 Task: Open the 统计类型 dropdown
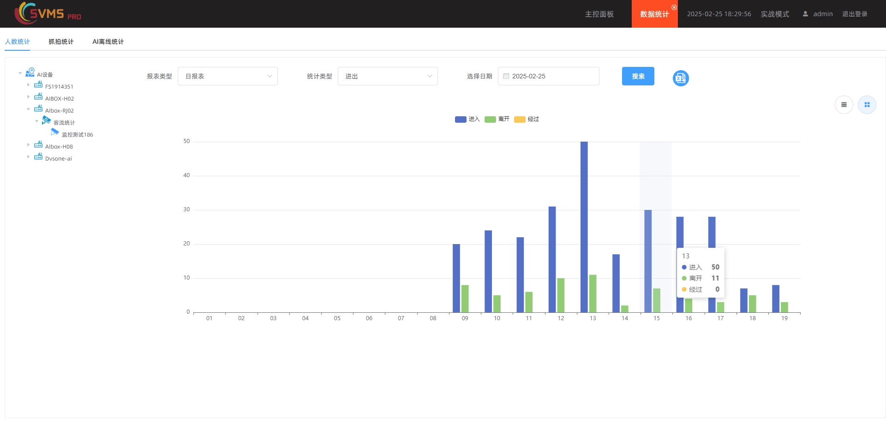point(388,76)
